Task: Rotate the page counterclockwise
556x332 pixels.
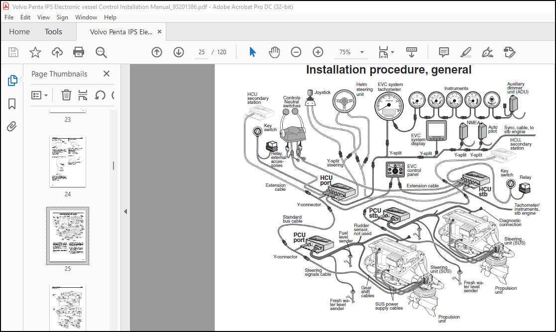Action: click(x=100, y=95)
